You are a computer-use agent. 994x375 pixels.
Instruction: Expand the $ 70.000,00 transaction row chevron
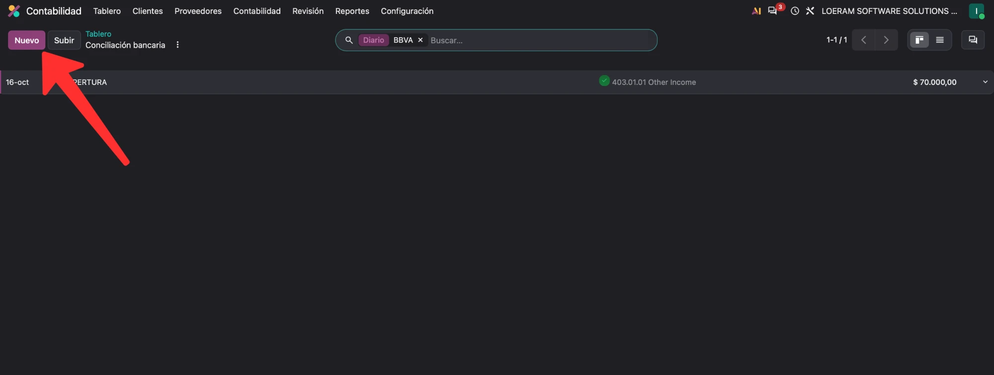click(985, 82)
